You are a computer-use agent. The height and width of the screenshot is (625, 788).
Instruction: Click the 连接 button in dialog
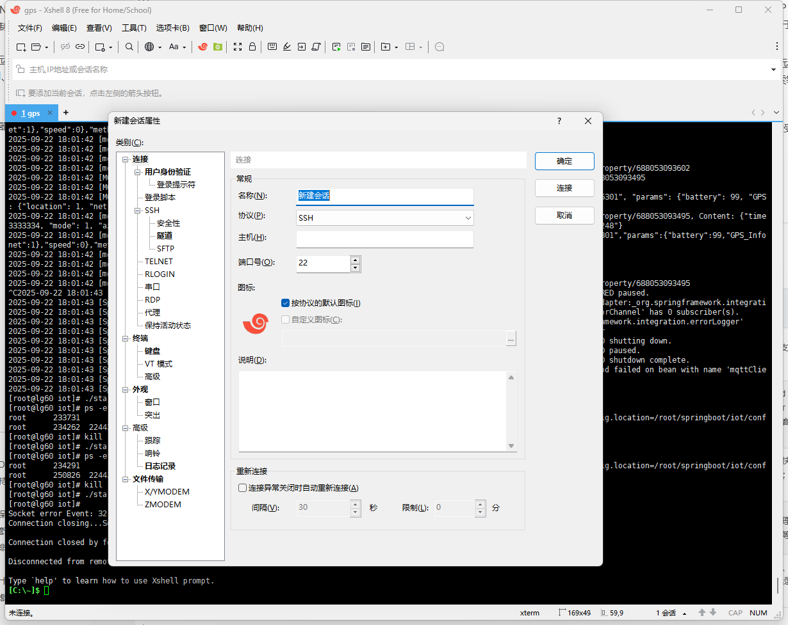tap(564, 188)
